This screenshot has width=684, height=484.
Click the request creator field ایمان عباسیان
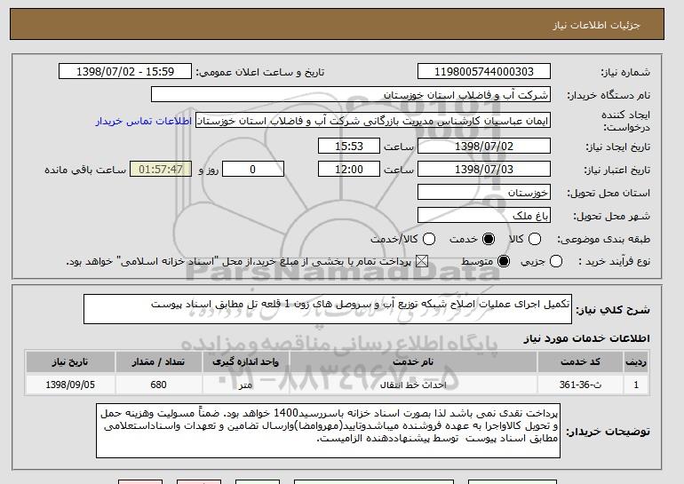point(373,121)
